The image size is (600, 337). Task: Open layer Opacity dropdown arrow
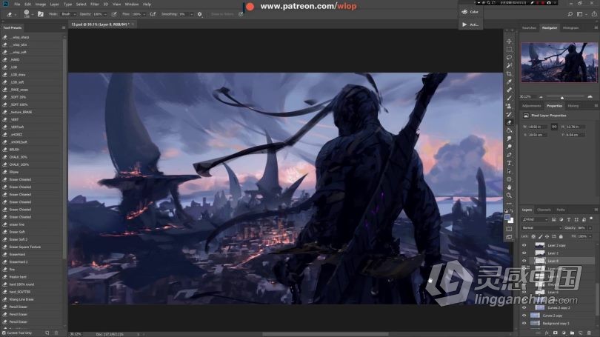[x=590, y=228]
